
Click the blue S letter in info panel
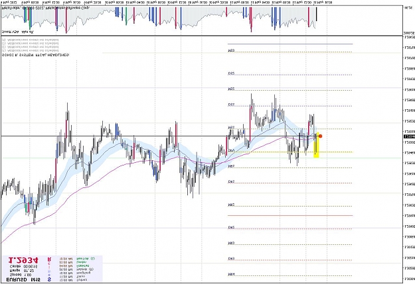tap(49, 279)
